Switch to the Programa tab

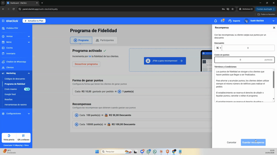[81, 40]
